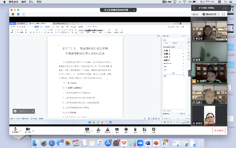This screenshot has width=236, height=148.
Task: Open the Invite participants icon
Action: [98, 129]
